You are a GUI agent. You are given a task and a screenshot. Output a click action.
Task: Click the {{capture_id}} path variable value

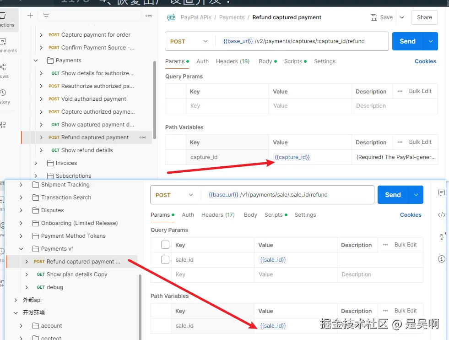point(292,157)
